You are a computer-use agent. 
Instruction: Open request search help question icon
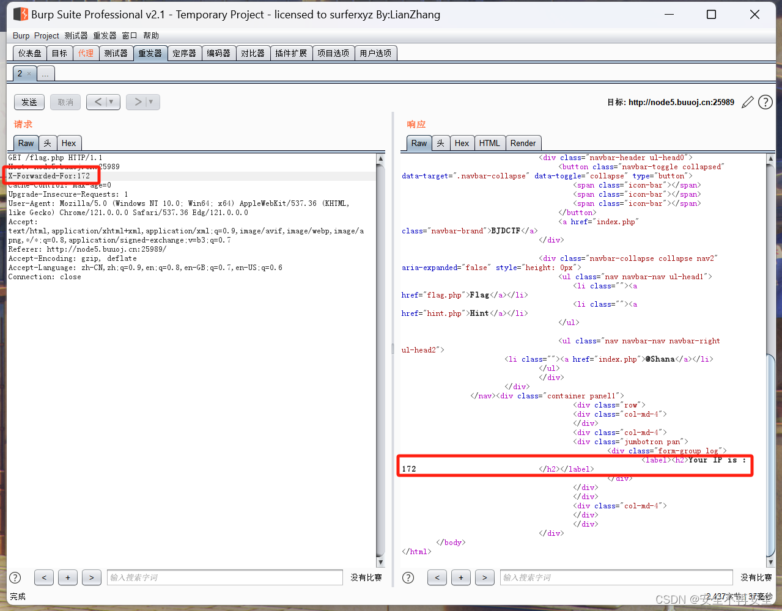[x=15, y=577]
